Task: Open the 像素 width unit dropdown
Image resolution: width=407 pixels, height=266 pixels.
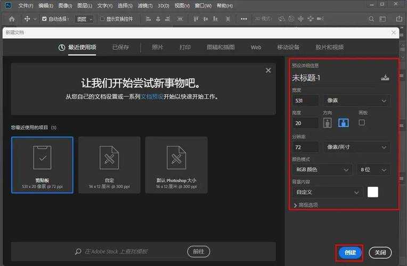Action: click(x=356, y=101)
